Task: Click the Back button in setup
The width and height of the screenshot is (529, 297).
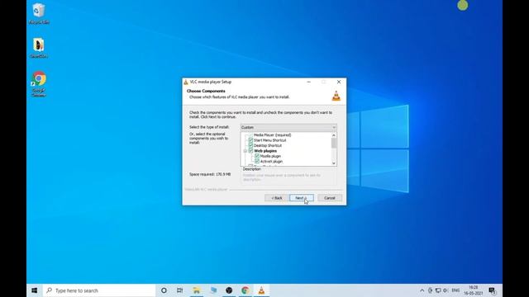Action: 276,198
